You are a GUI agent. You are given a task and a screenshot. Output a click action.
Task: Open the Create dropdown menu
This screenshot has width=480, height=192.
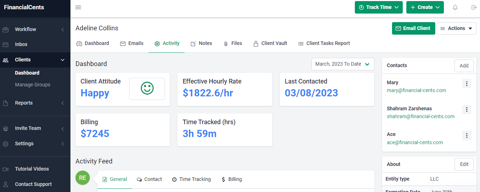point(425,7)
